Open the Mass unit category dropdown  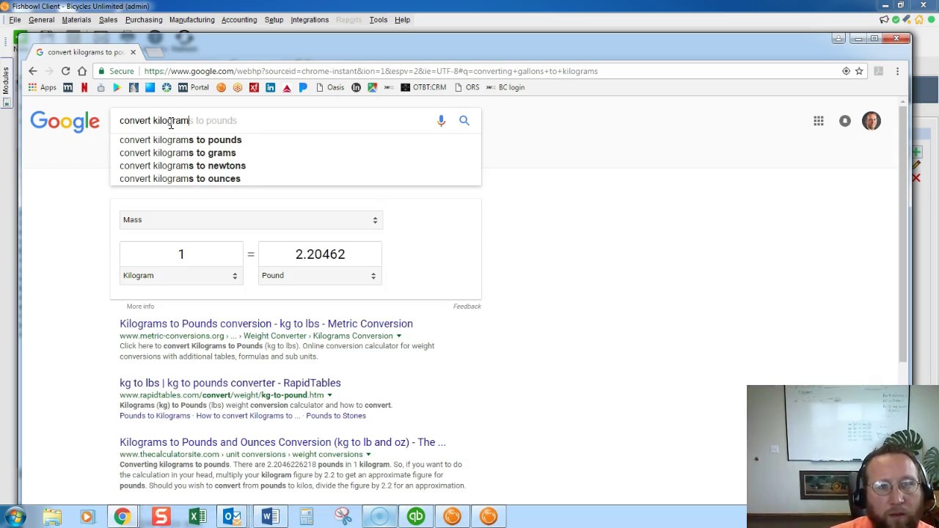click(x=251, y=220)
